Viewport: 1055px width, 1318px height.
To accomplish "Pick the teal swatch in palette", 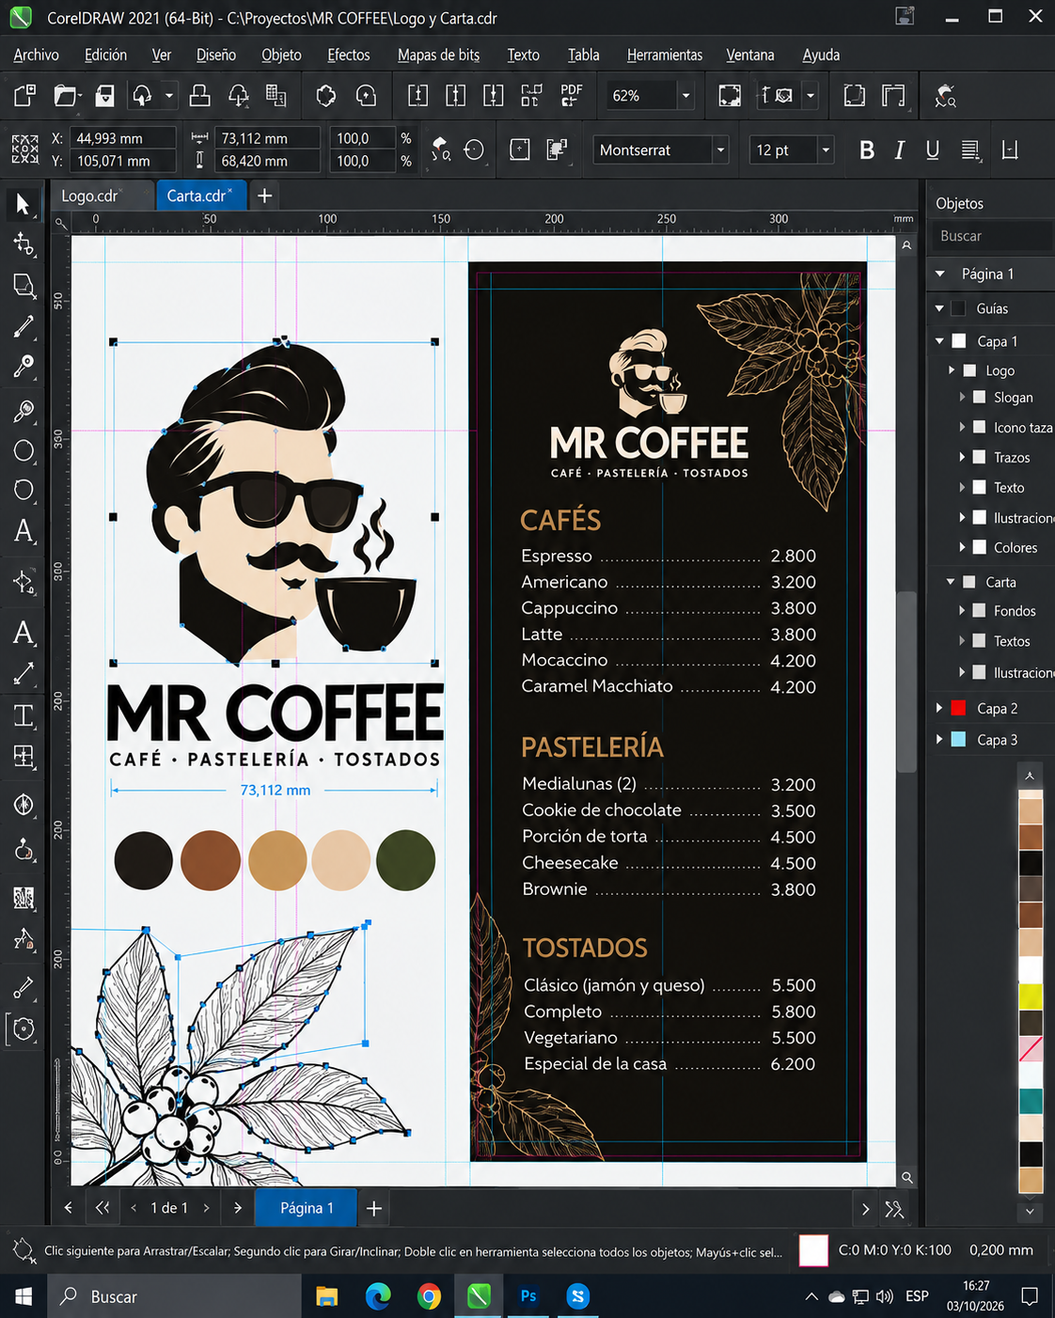I will [1031, 1101].
